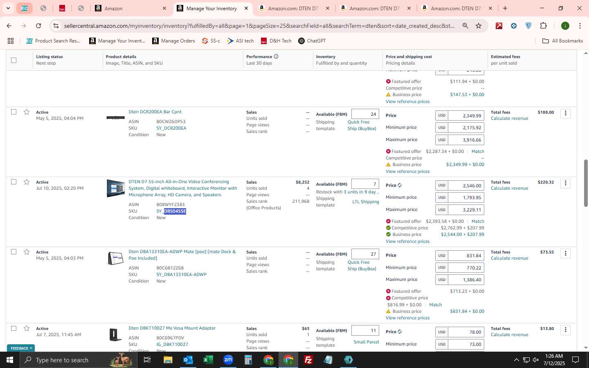Click the shield extension icon
The height and width of the screenshot is (368, 589).
pos(528,26)
